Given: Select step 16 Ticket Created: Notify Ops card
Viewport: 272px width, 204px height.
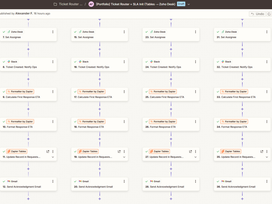Looking at the screenshot, I should pos(100,64).
